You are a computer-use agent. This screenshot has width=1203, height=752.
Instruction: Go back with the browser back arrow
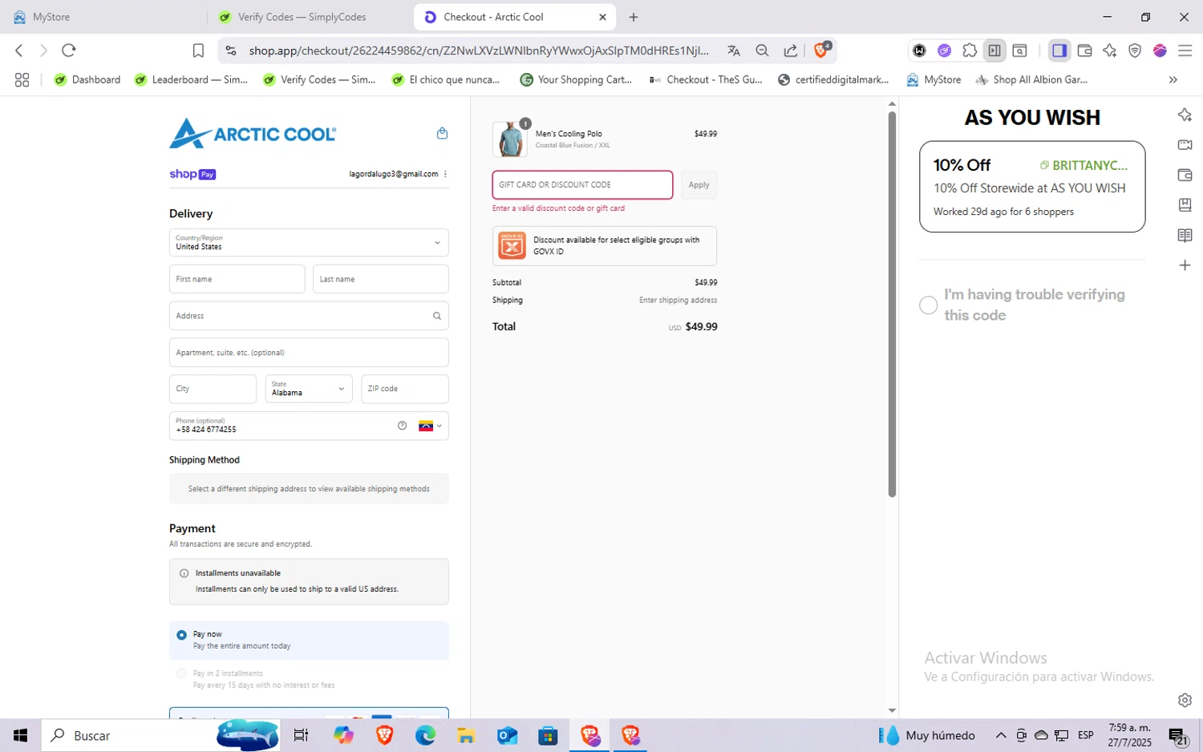[x=19, y=51]
